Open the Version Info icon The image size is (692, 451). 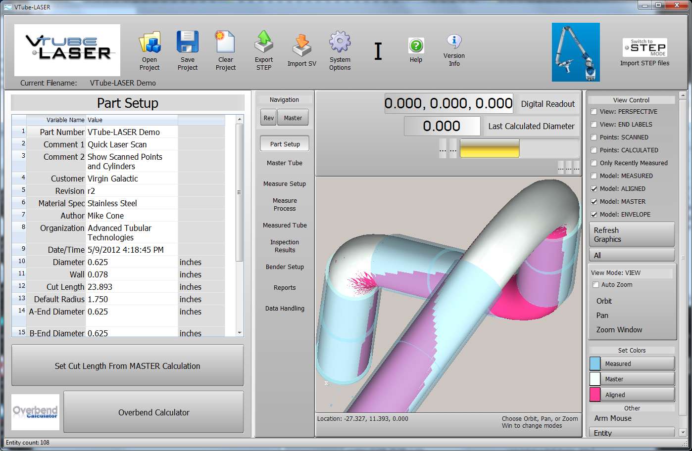coord(454,41)
